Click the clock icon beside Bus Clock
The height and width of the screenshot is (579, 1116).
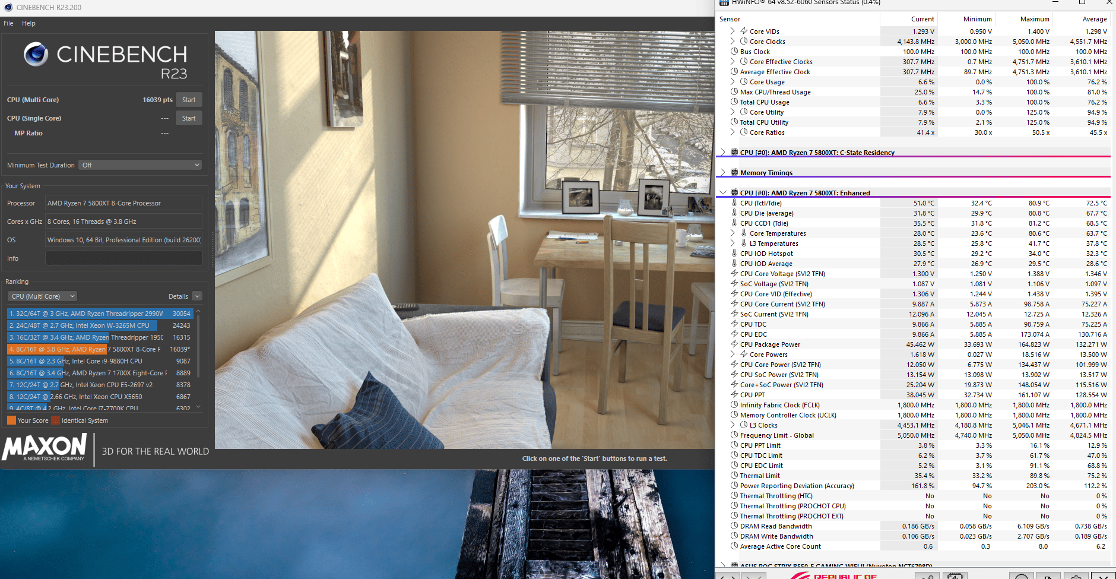(x=734, y=52)
